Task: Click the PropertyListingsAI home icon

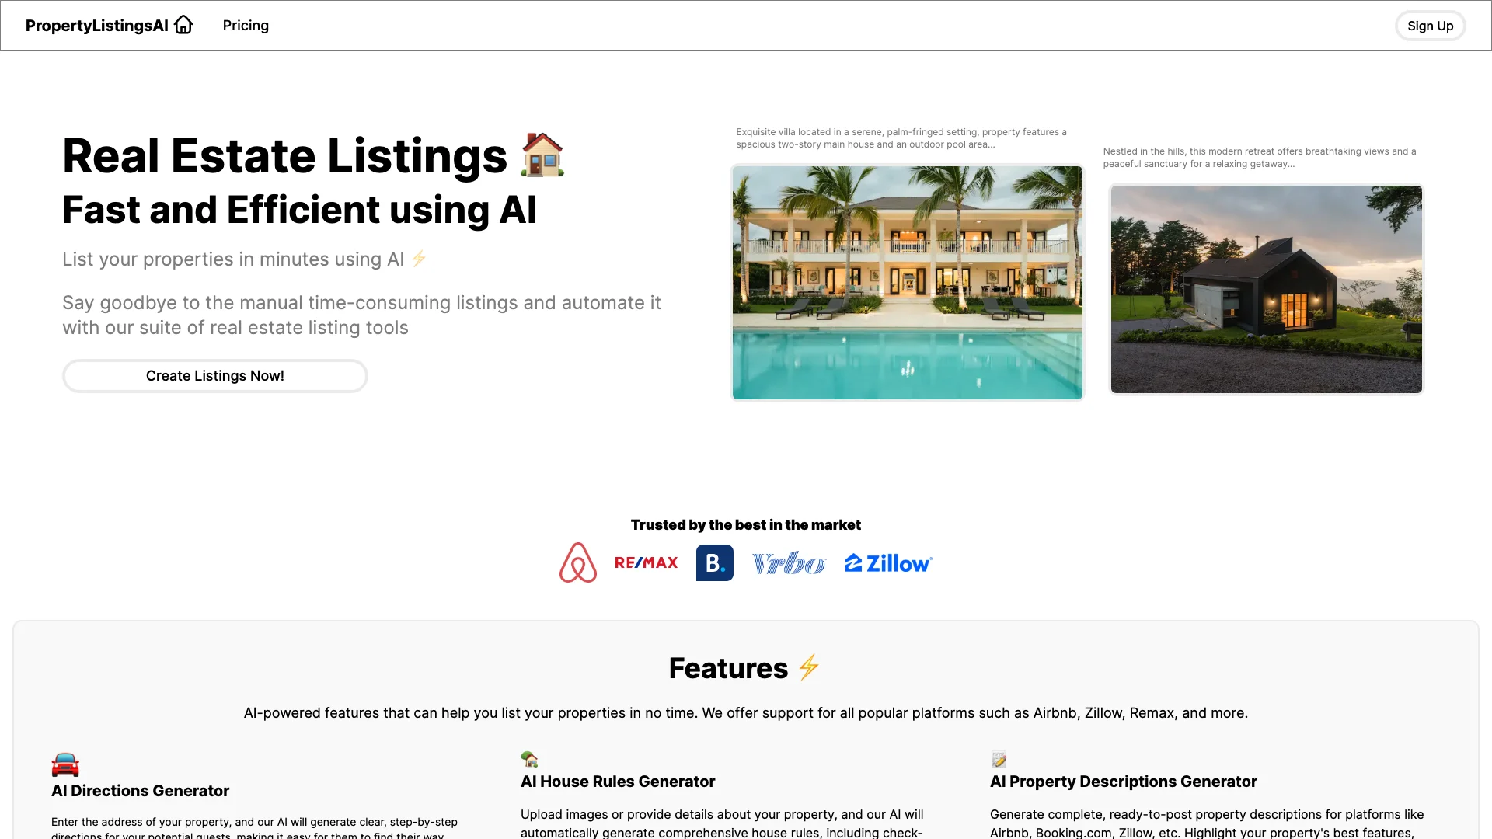Action: click(184, 25)
